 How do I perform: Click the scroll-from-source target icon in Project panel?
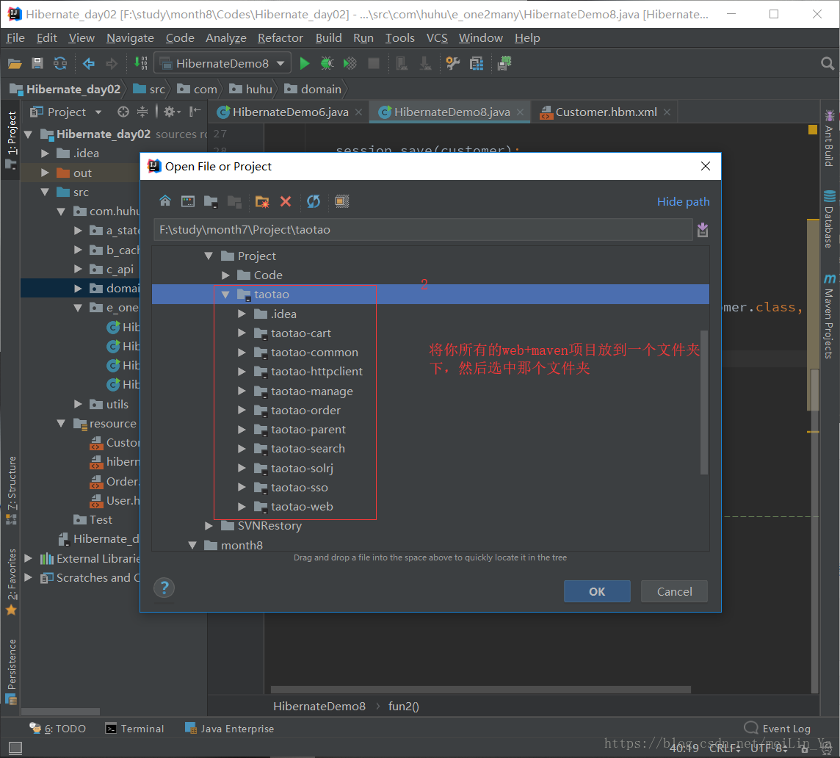(123, 112)
